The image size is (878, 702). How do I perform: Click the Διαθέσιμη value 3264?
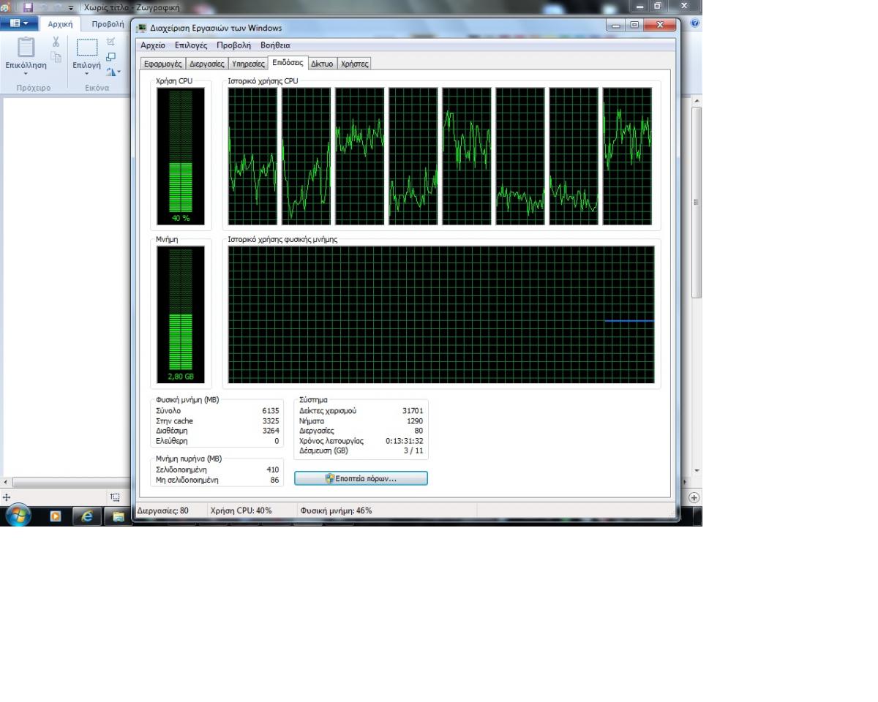coord(271,431)
